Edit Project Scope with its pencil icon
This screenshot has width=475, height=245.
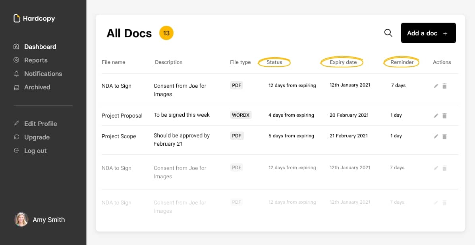436,136
